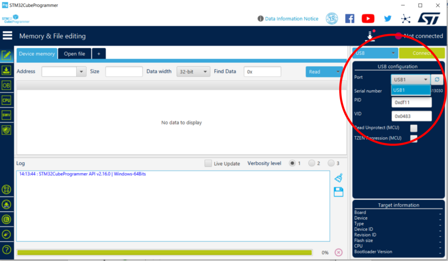This screenshot has height=261, width=448.
Task: Refresh the USB port list
Action: tap(437, 79)
